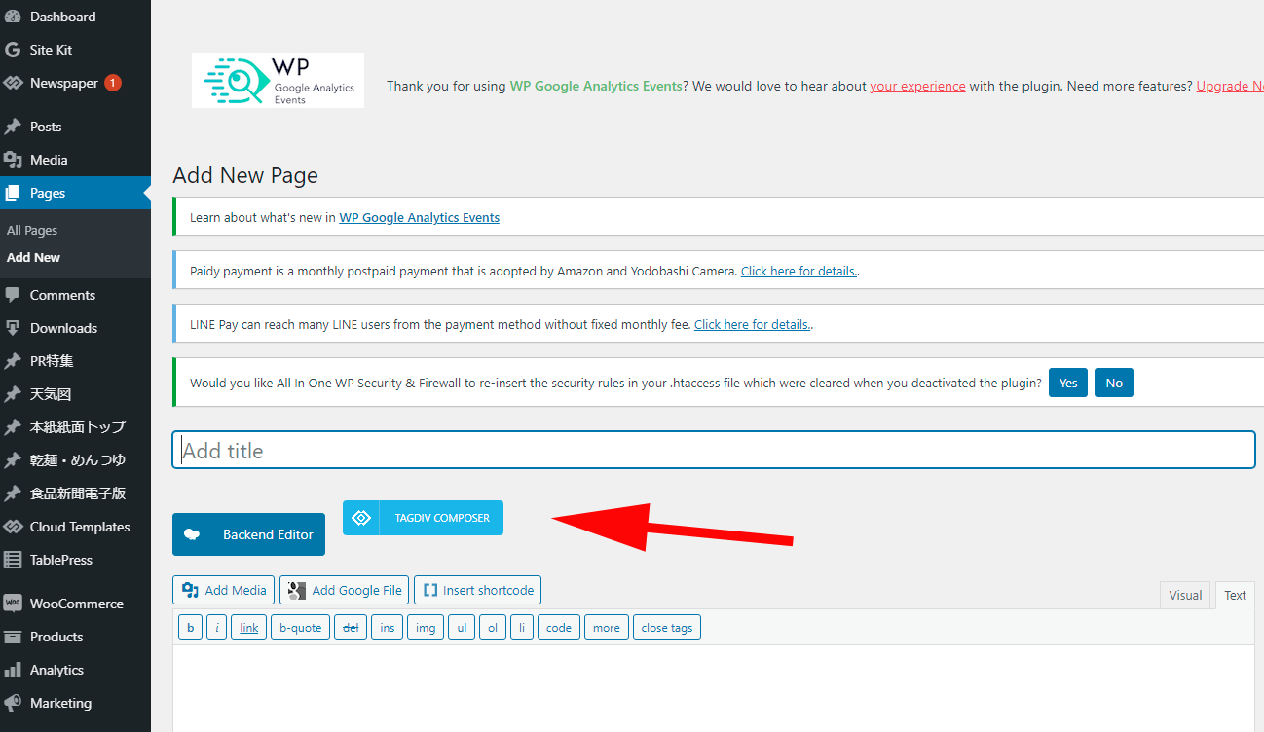Click the Upgrade link in plugin banner
The image size is (1264, 732).
(1230, 86)
